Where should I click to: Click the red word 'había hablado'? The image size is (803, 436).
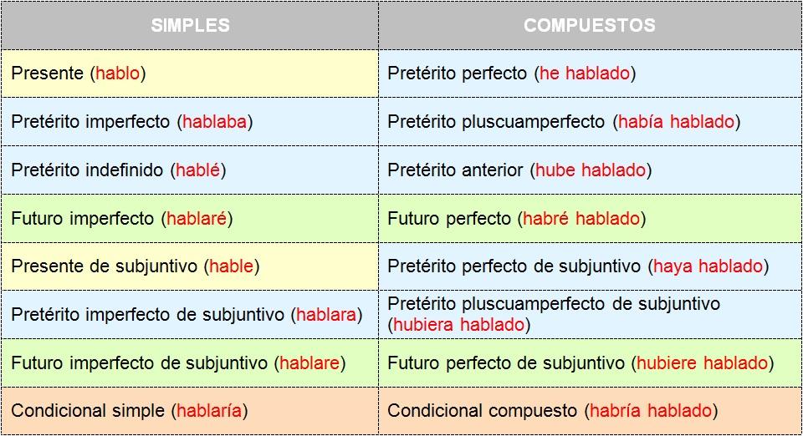point(676,122)
